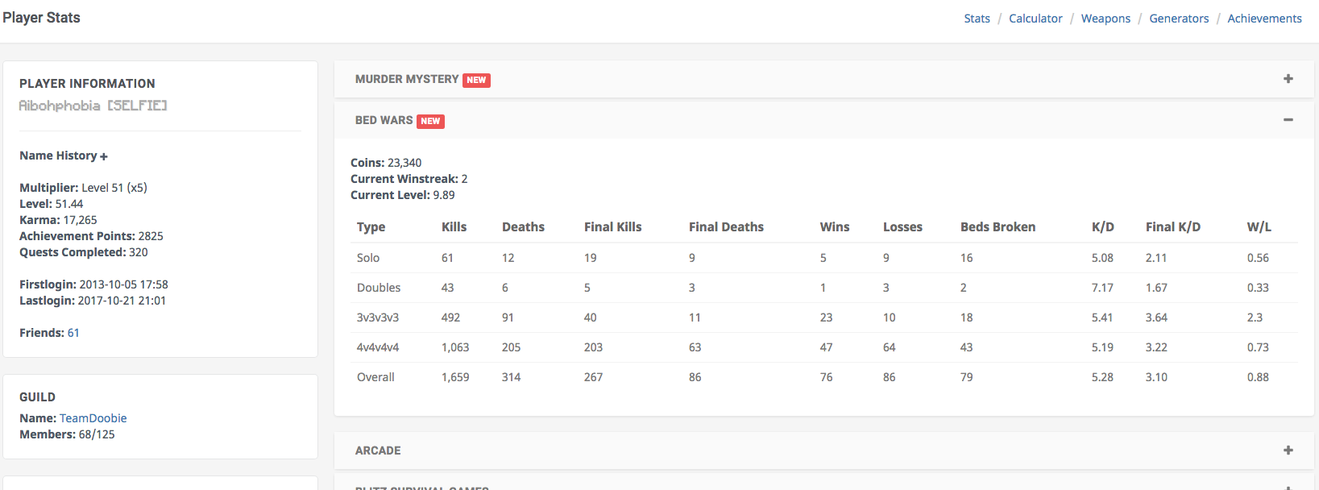Image resolution: width=1319 pixels, height=490 pixels.
Task: Click the K/D column header
Action: [1103, 227]
